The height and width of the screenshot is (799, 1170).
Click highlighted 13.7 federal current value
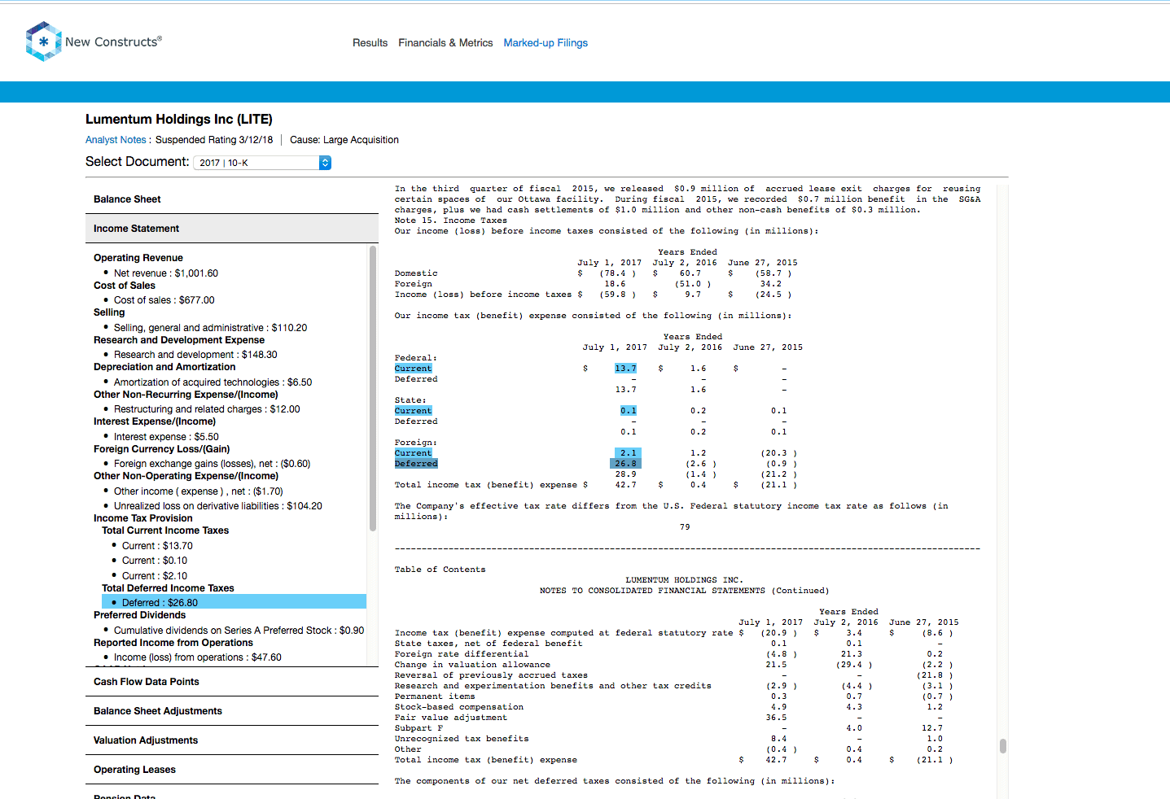625,369
